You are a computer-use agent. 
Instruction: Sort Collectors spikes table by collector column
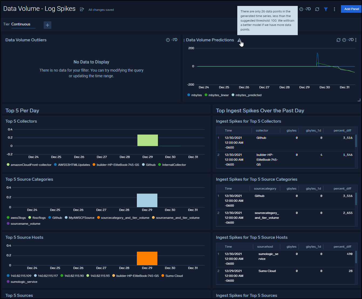click(262, 130)
